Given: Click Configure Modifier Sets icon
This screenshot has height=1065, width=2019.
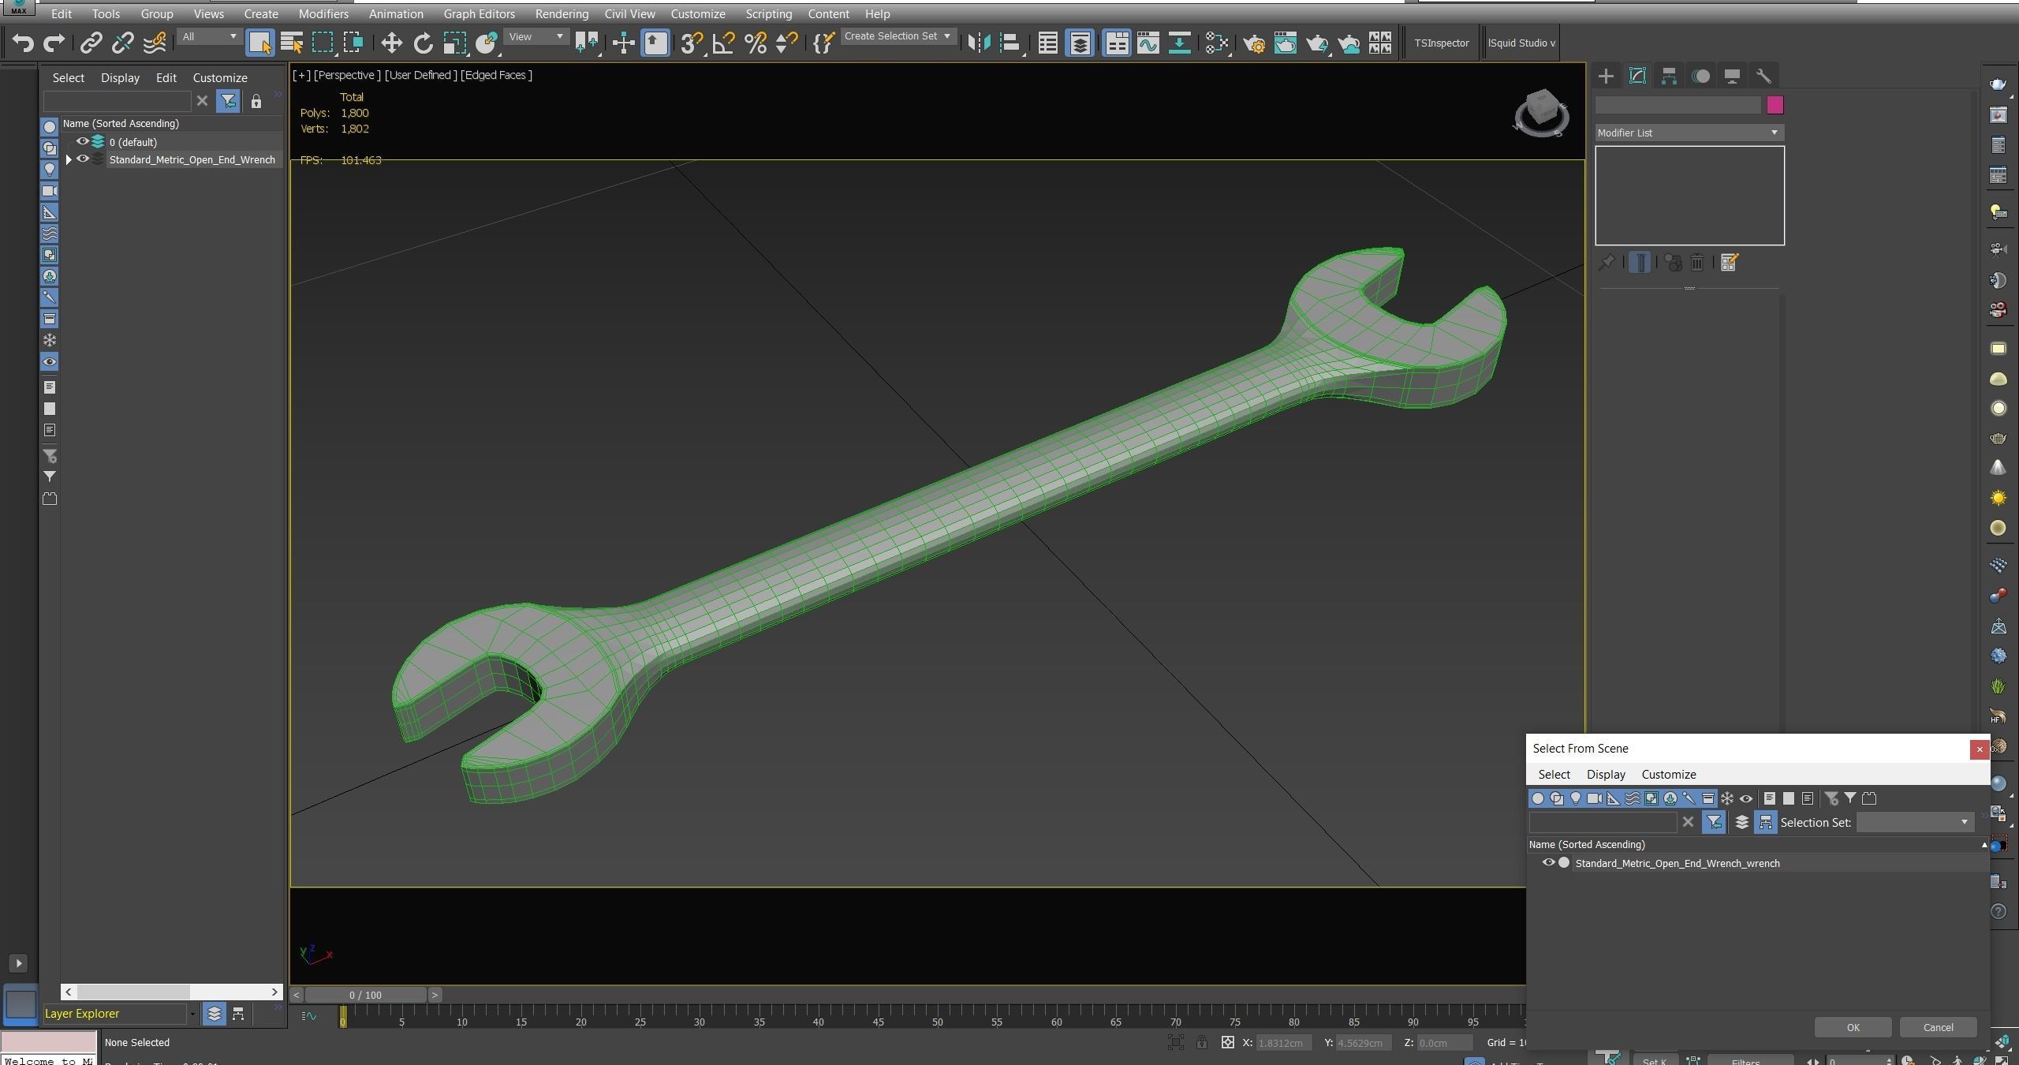Looking at the screenshot, I should point(1729,263).
